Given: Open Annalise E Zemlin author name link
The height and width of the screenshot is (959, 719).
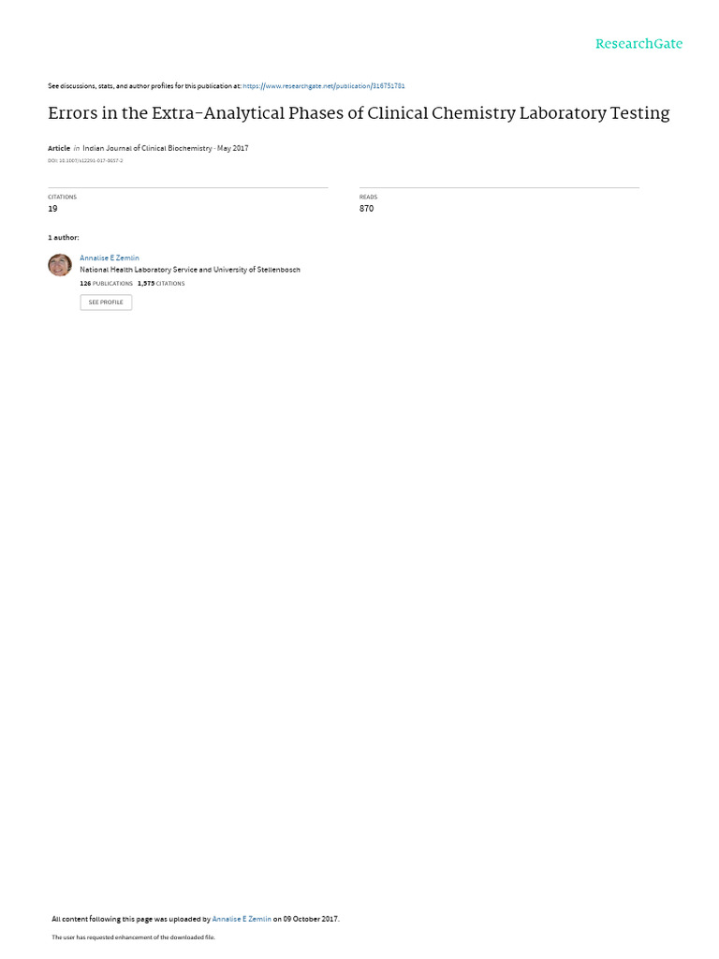Looking at the screenshot, I should (x=110, y=258).
